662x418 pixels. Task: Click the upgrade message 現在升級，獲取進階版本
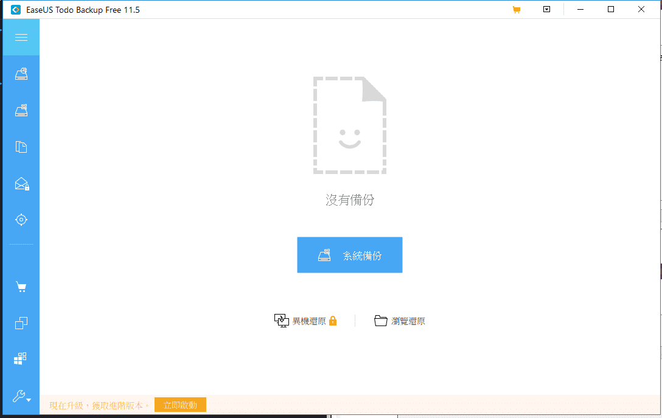pyautogui.click(x=99, y=405)
